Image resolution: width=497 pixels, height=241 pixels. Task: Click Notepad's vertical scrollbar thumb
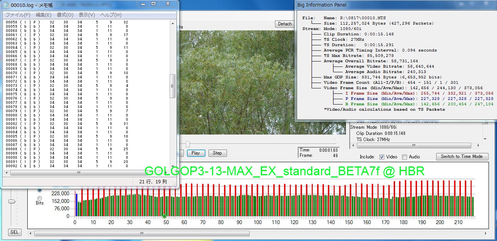[173, 86]
